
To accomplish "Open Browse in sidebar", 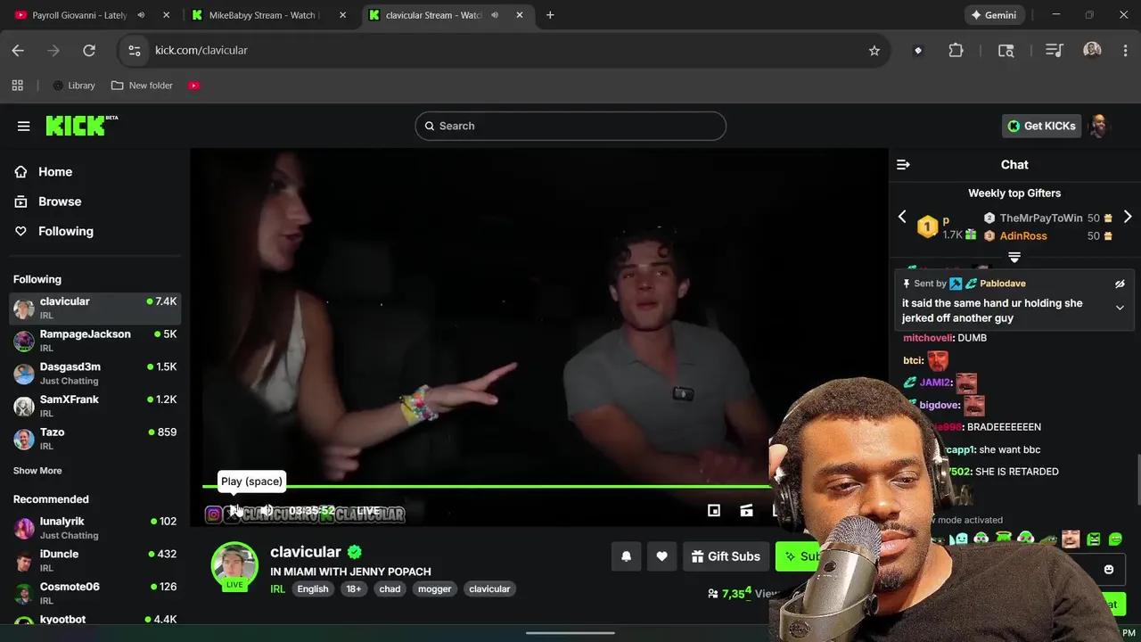I will (49, 202).
